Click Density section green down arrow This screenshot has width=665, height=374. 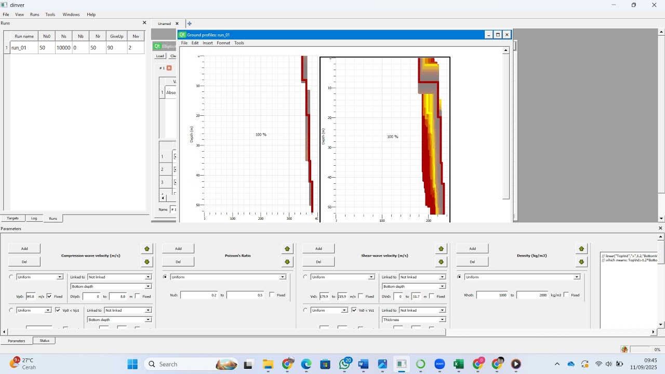point(581,262)
